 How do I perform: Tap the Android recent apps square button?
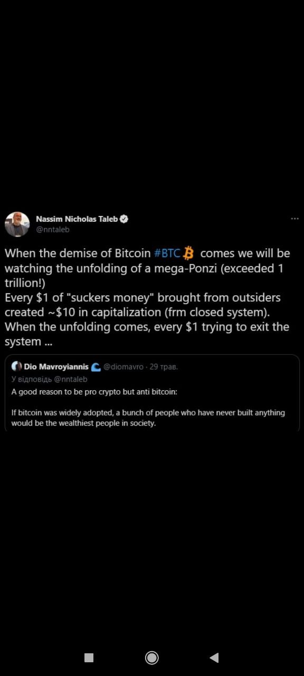coord(89,658)
